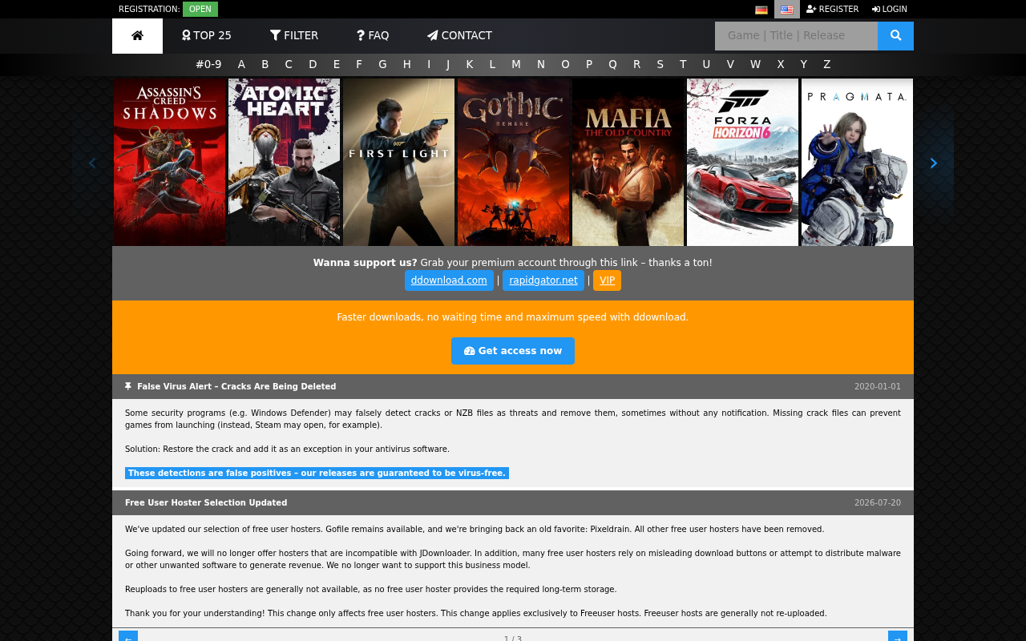The image size is (1026, 641).
Task: Filter games by letter G
Action: (382, 65)
